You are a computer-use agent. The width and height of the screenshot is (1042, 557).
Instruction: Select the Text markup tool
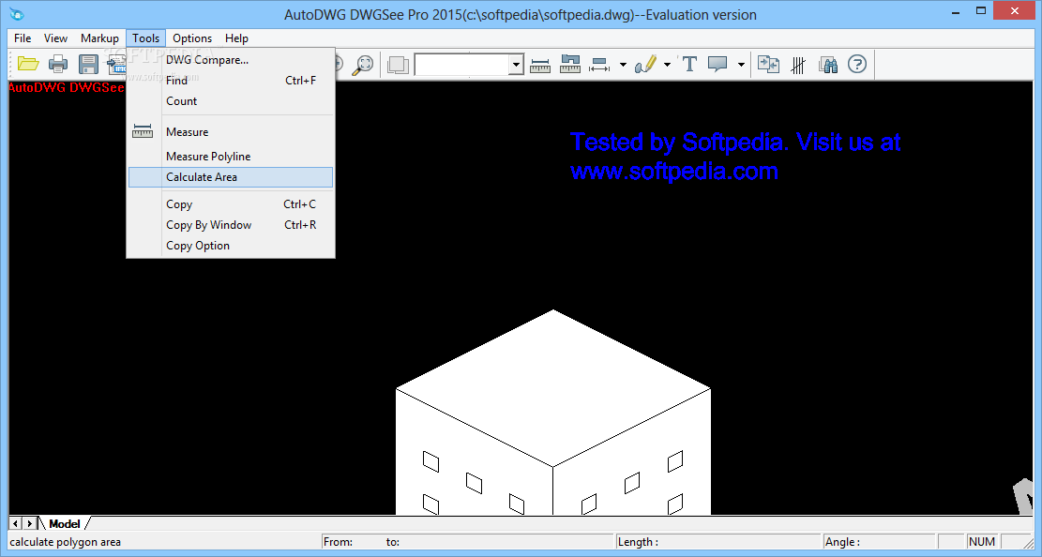[x=689, y=64]
